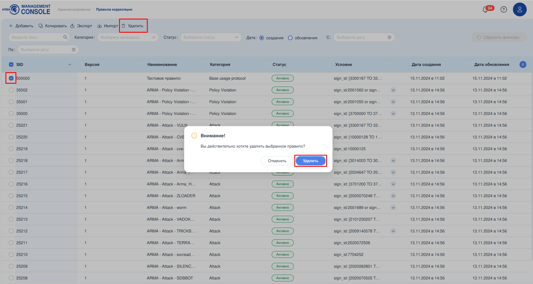
Task: Click the Импорт toolbar icon
Action: [x=100, y=26]
